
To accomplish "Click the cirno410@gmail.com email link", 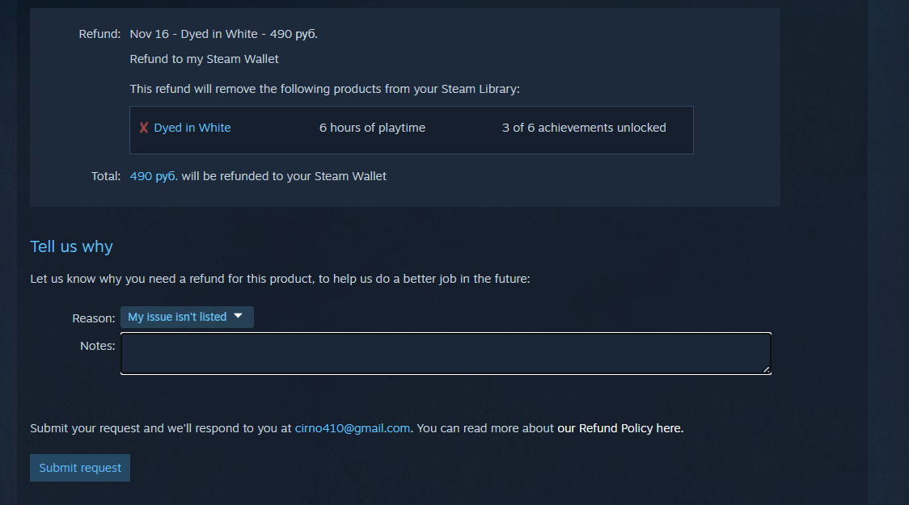I will pyautogui.click(x=353, y=428).
